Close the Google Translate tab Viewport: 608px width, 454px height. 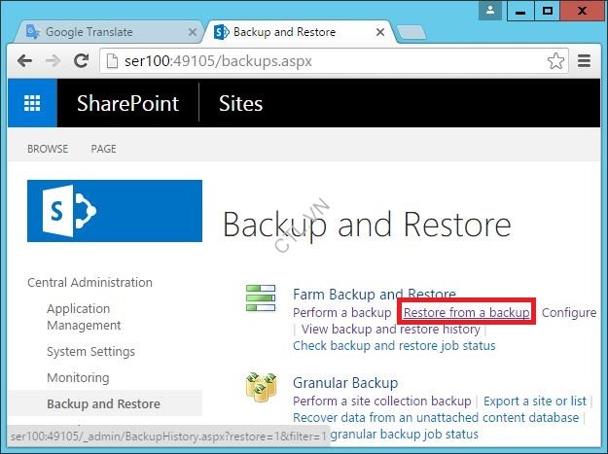(192, 32)
